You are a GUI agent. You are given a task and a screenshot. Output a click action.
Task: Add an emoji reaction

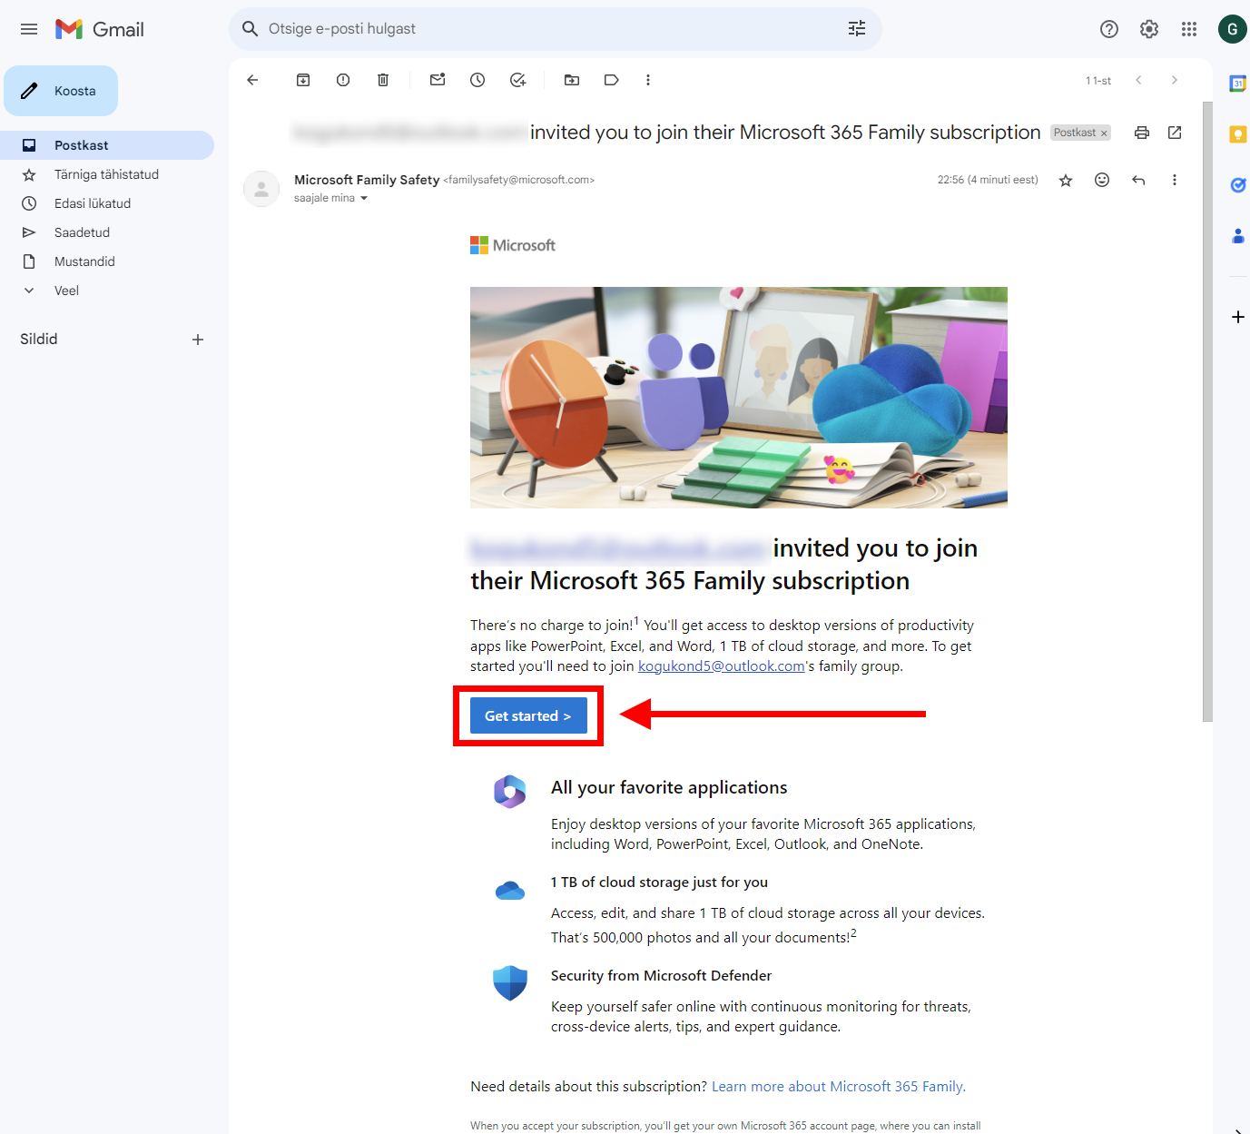tap(1102, 180)
